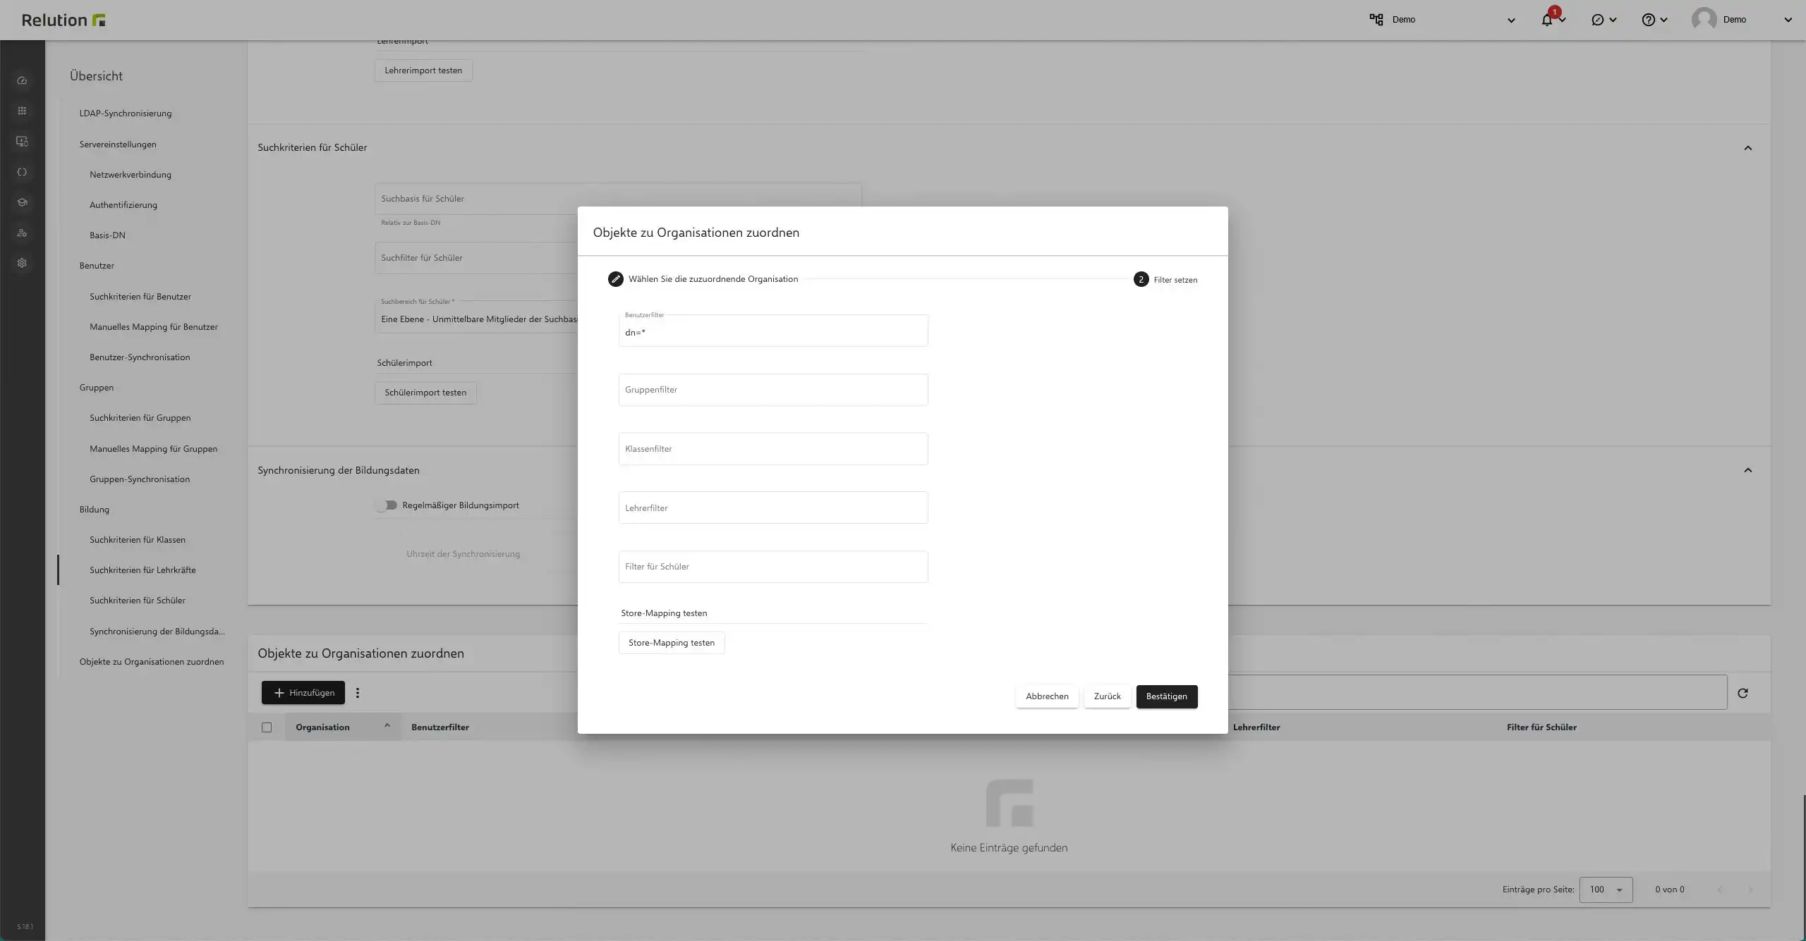Select Suchkriterien für Gruppen entry

[140, 418]
